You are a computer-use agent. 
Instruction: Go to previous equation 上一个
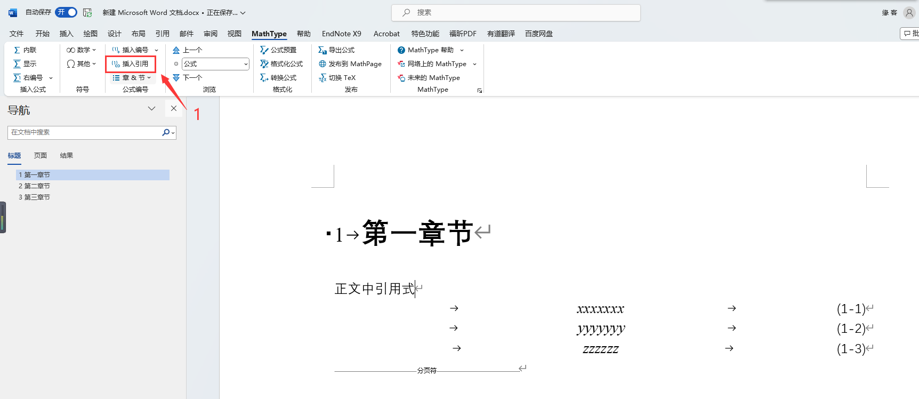188,50
